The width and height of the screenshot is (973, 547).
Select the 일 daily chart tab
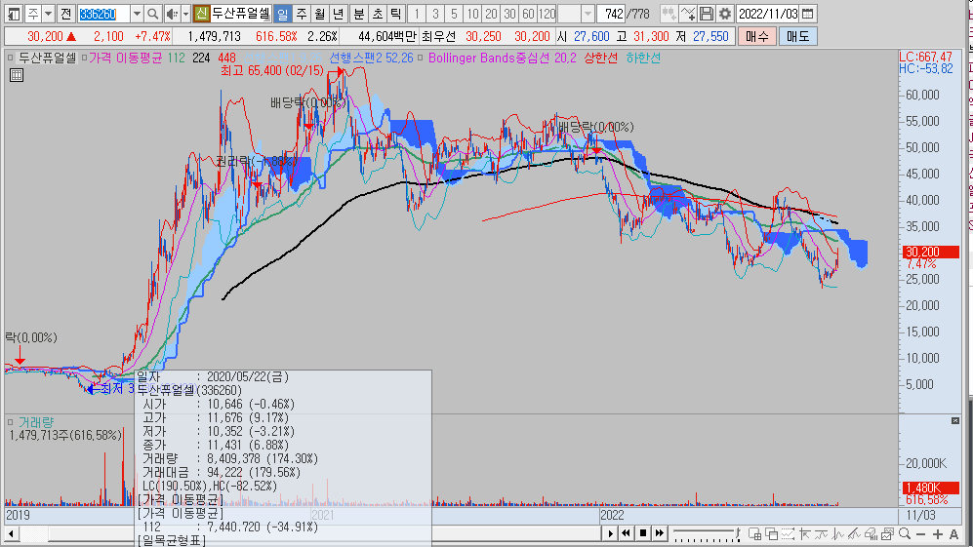(x=282, y=13)
